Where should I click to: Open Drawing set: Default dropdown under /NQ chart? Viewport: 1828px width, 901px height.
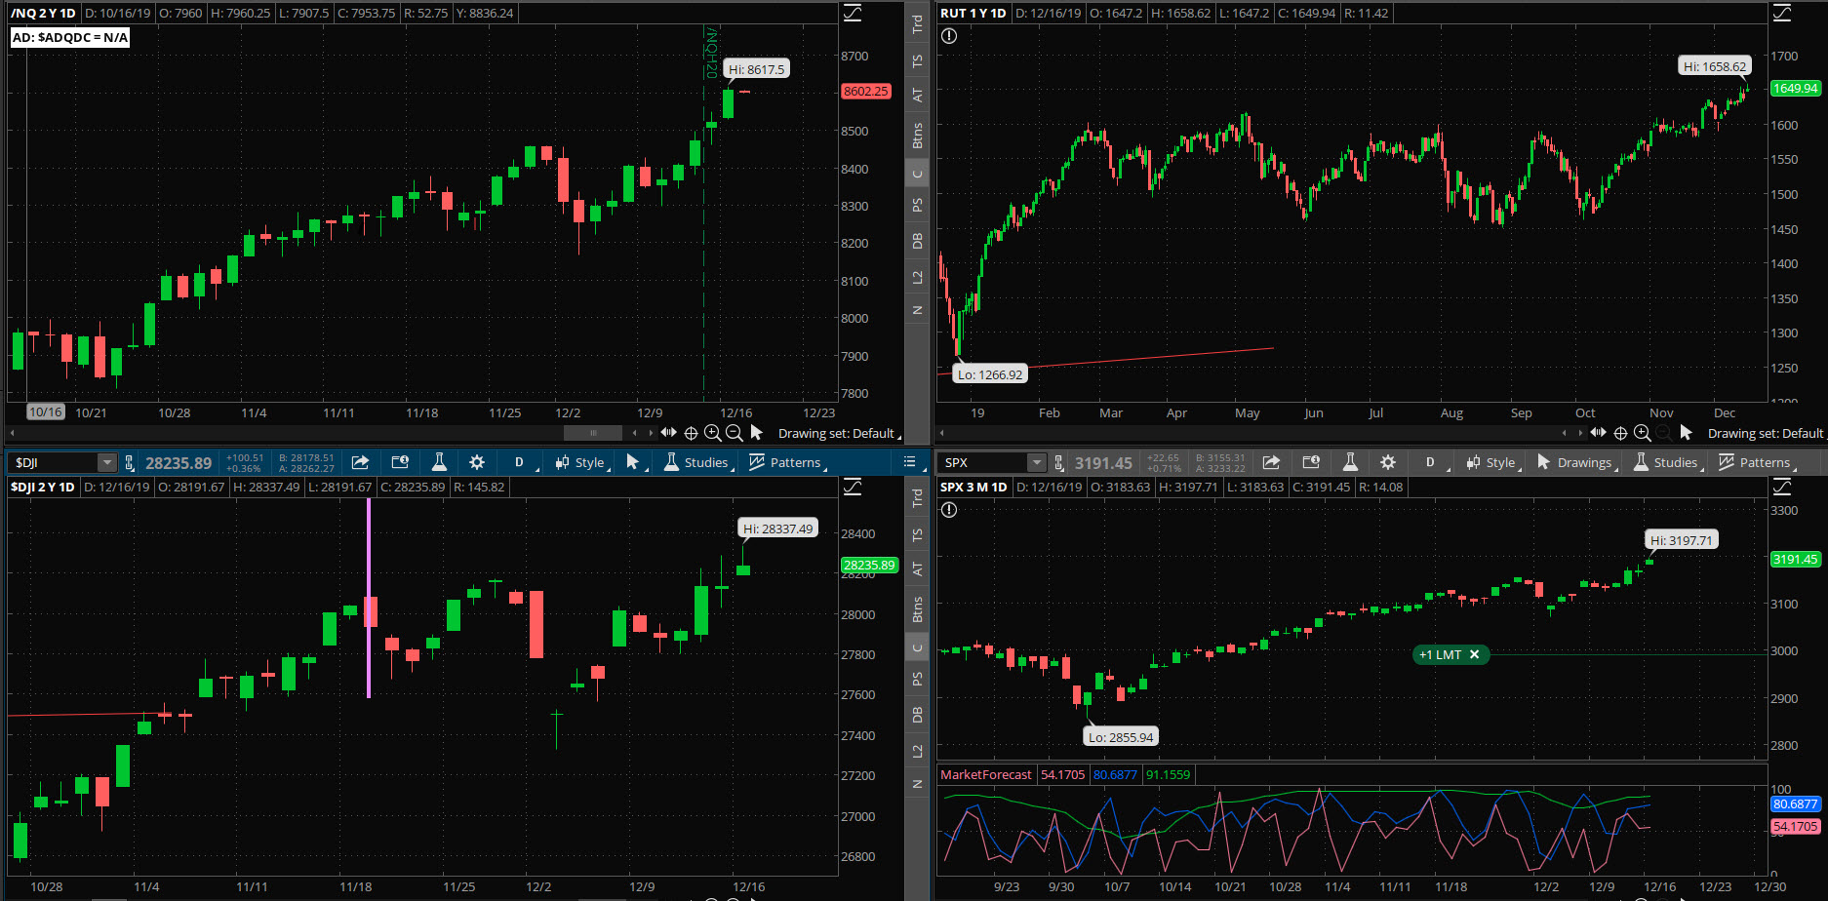point(839,433)
